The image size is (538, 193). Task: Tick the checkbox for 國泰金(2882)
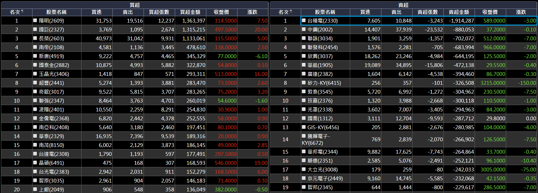[x=35, y=65]
